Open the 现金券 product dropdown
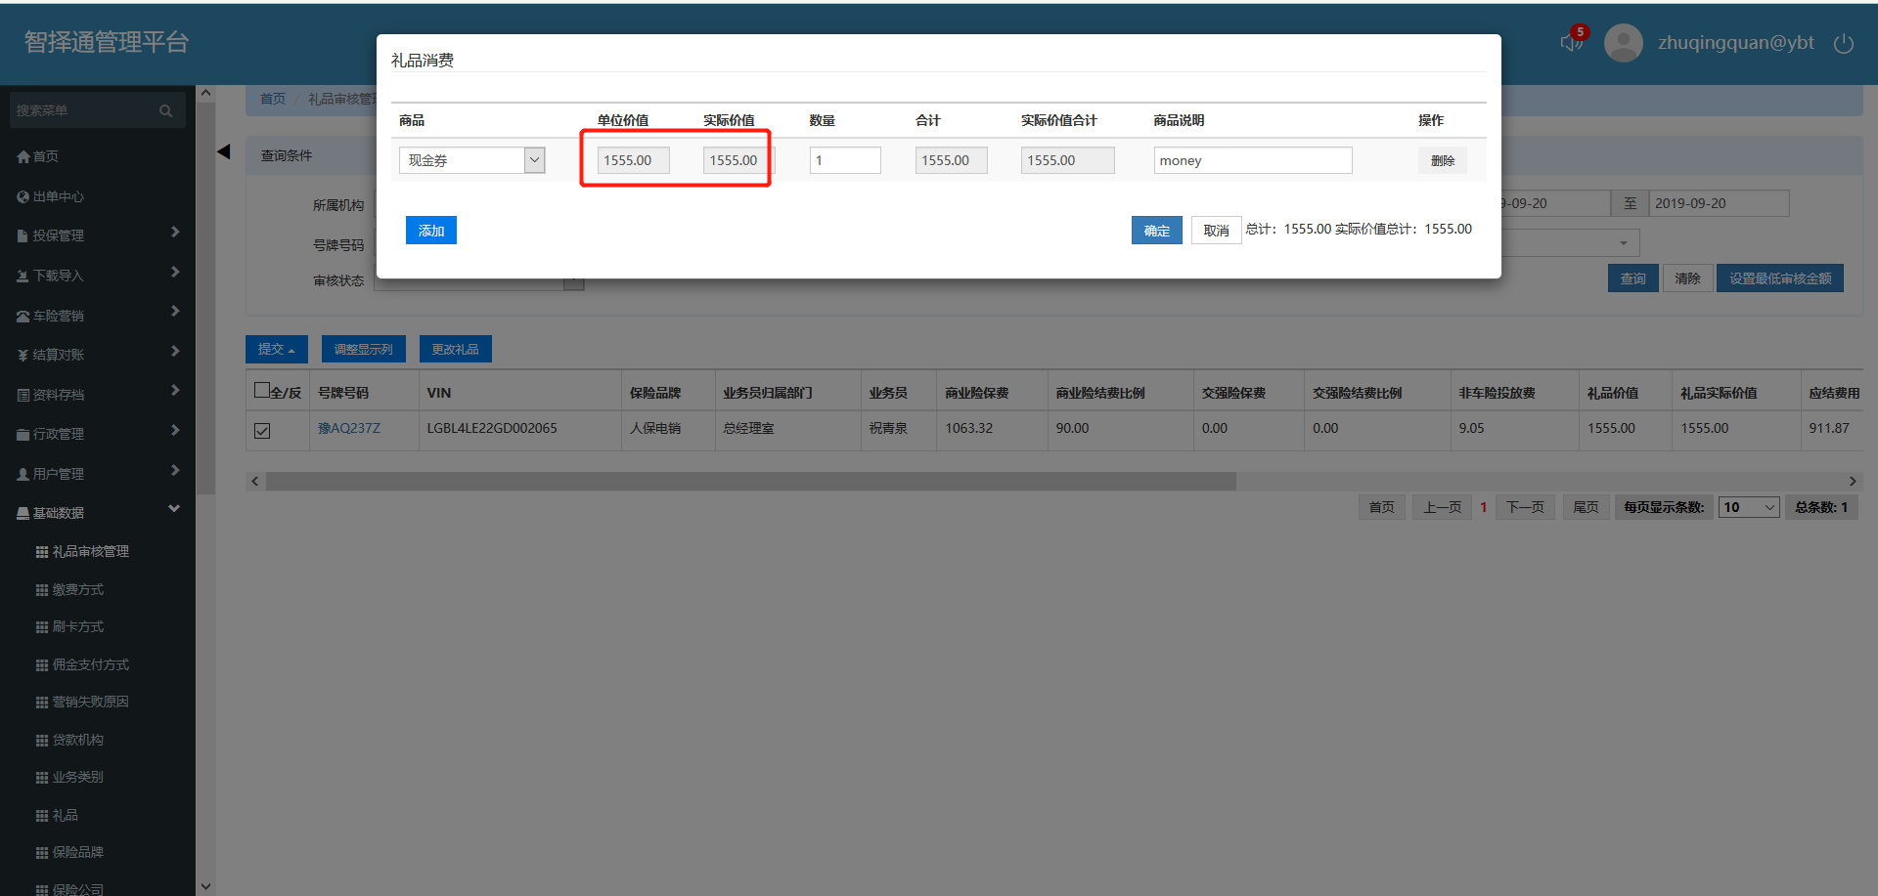1878x896 pixels. click(471, 160)
